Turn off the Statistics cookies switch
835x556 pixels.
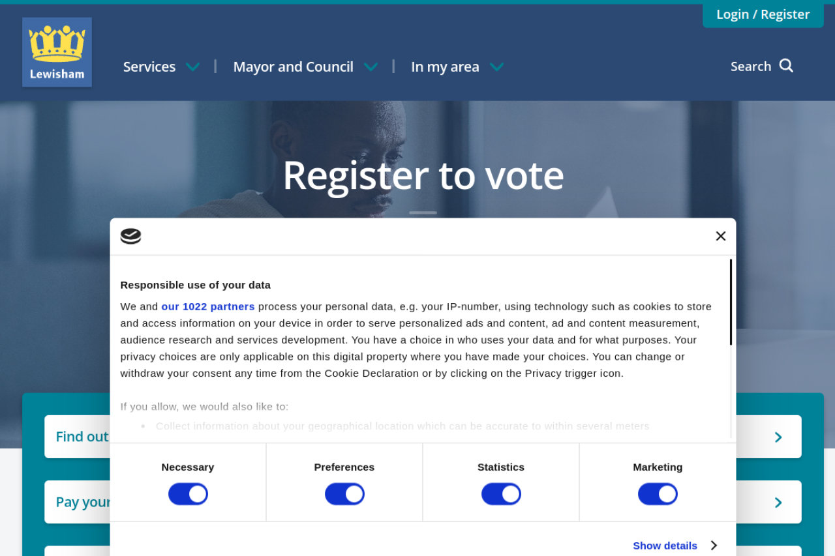501,494
